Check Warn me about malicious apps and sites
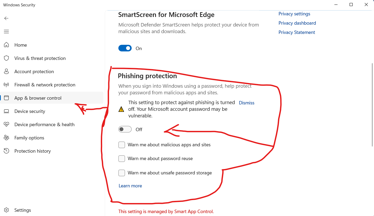Viewport: 374px width, 216px height. click(x=122, y=145)
